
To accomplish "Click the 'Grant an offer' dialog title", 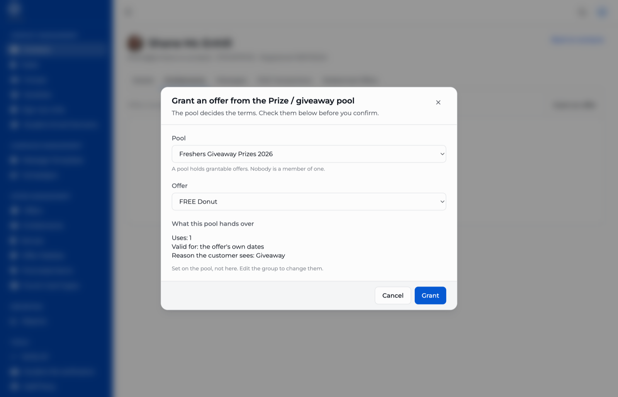I will [x=263, y=101].
